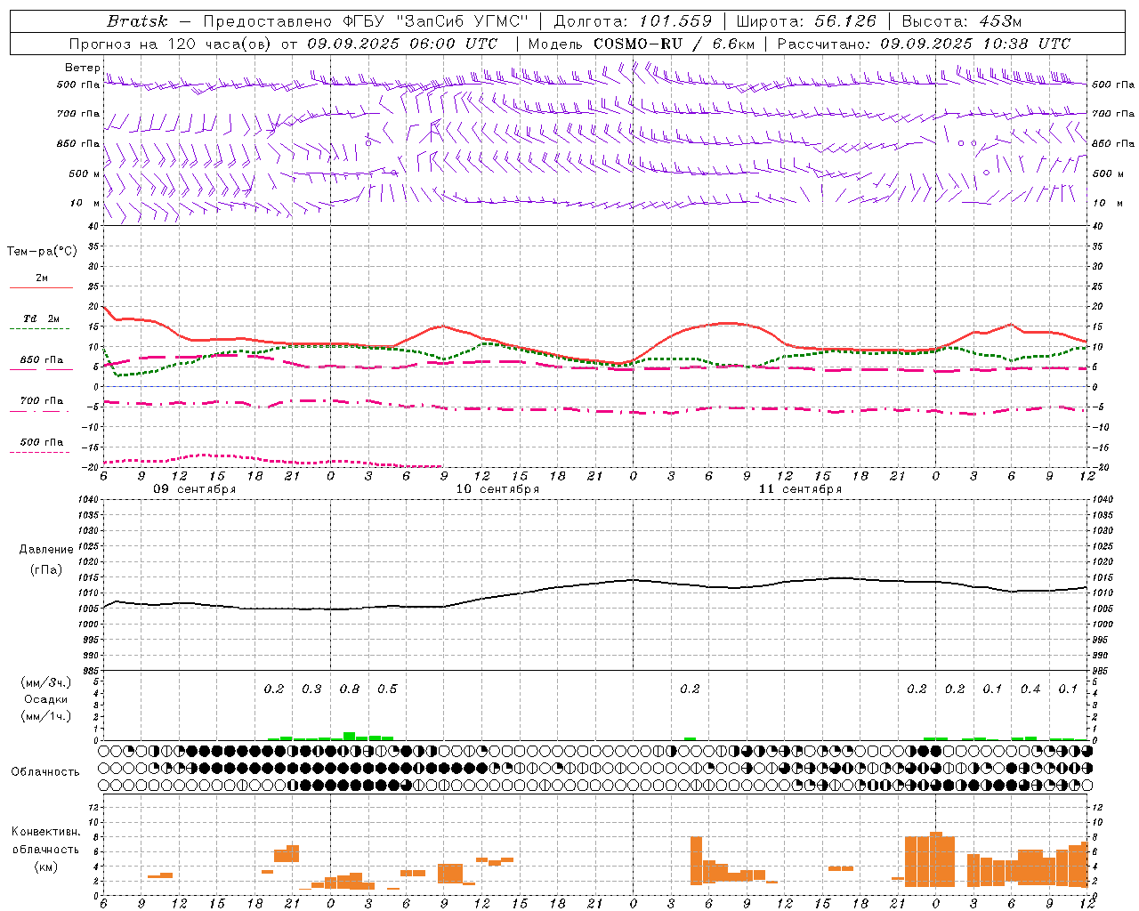
Task: Click the station name "Bratsk" in the header
Action: tap(137, 21)
